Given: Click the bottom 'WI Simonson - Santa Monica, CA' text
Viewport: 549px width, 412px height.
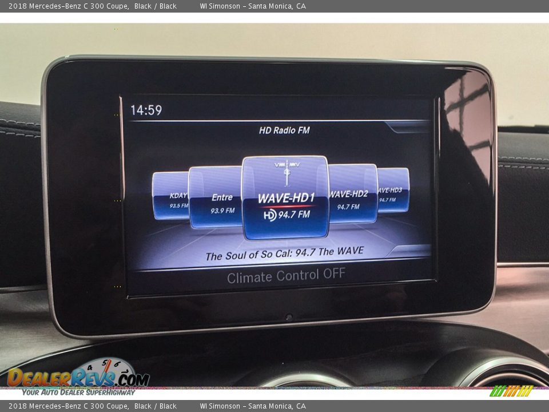Looking at the screenshot, I should point(253,406).
